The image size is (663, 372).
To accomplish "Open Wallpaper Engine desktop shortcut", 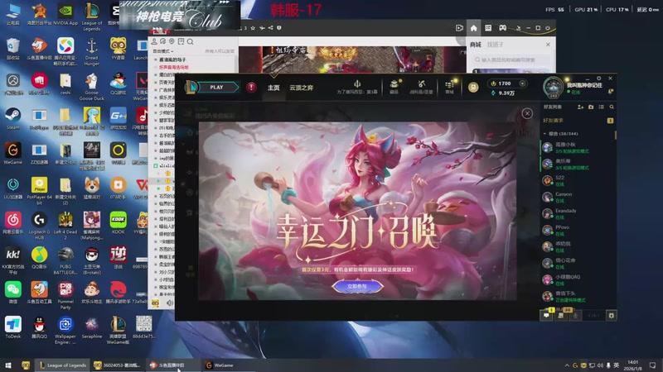I will pyautogui.click(x=65, y=330).
